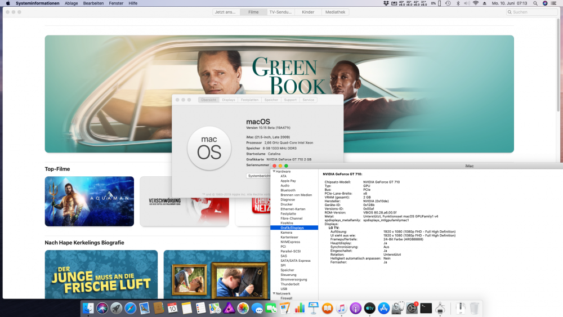Launch Siri from the dock
The image size is (563, 317).
102,308
